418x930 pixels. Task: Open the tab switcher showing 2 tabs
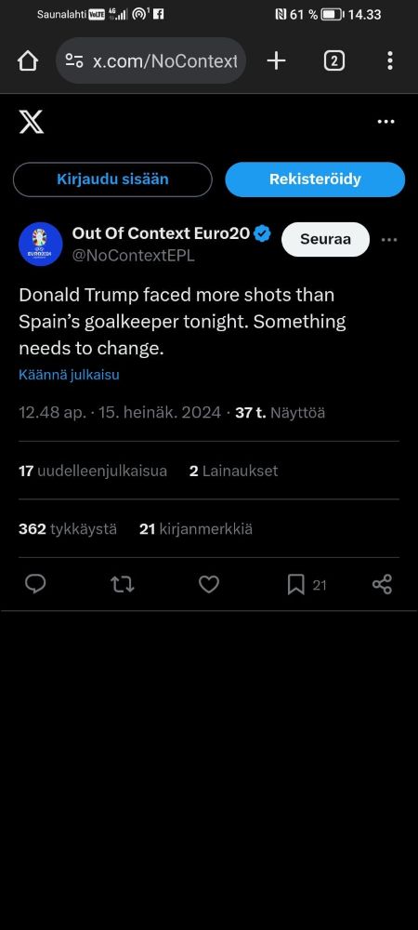tap(333, 60)
